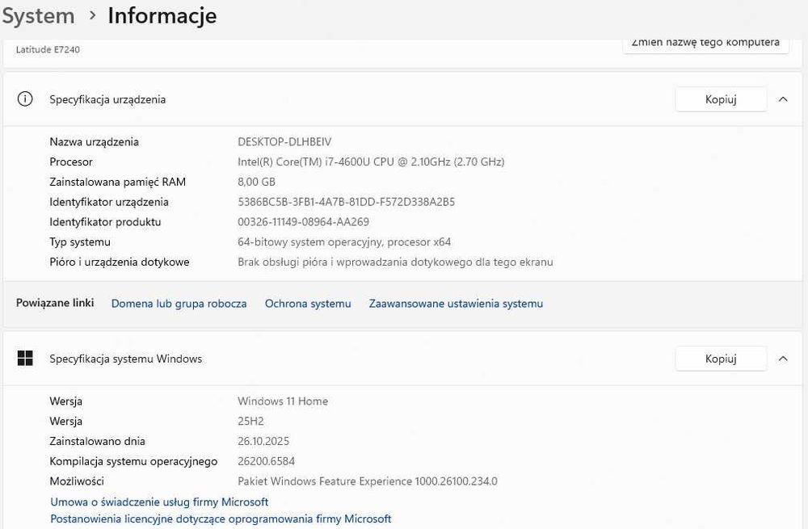808x529 pixels.
Task: Collapse the Specyfikacja urządzenia section chevron
Action: tap(783, 99)
